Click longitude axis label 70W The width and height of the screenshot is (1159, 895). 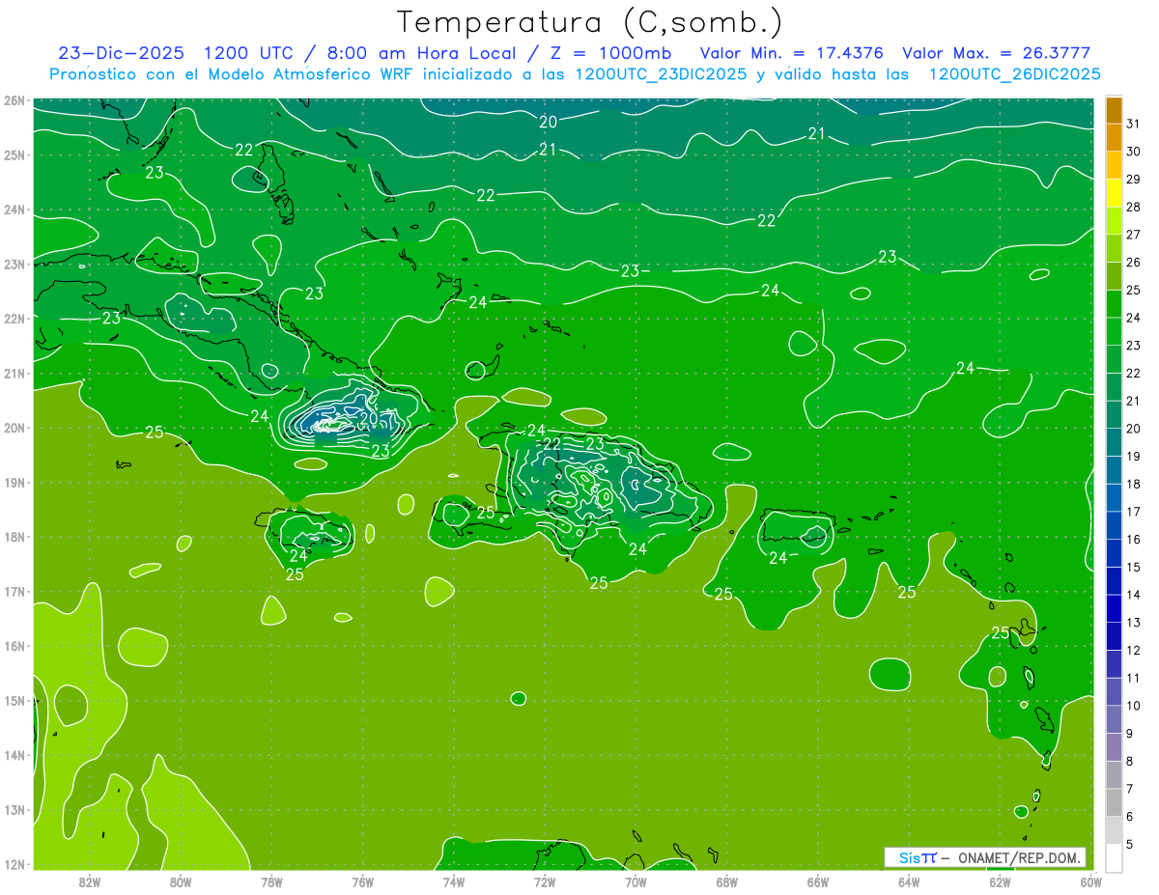coord(636,882)
